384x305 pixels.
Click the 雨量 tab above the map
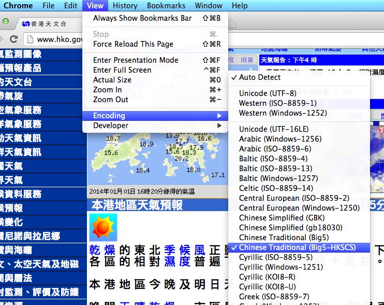(247, 60)
